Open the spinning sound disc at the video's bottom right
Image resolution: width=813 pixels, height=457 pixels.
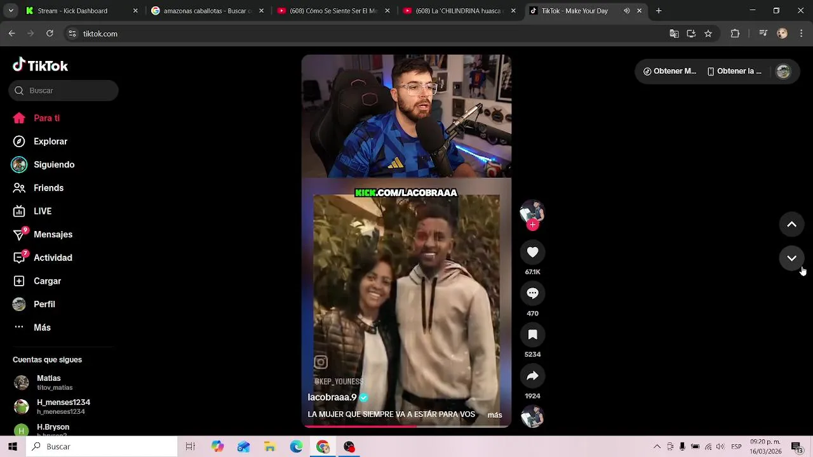(532, 416)
